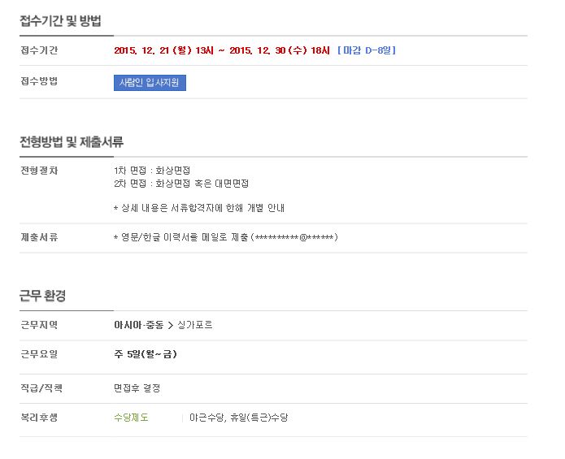Click the 복리후생 row label

click(39, 418)
